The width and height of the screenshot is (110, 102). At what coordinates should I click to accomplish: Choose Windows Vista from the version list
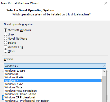click(53, 87)
